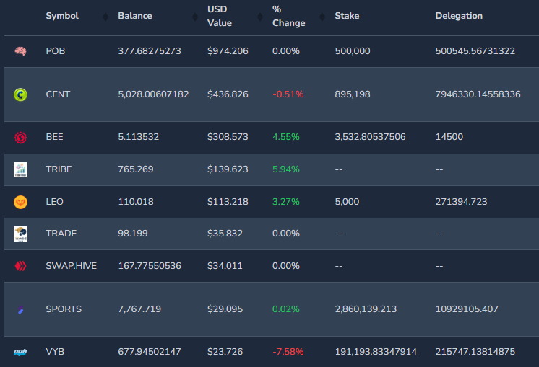Click the Symbol column header
539x367 pixels.
point(62,16)
